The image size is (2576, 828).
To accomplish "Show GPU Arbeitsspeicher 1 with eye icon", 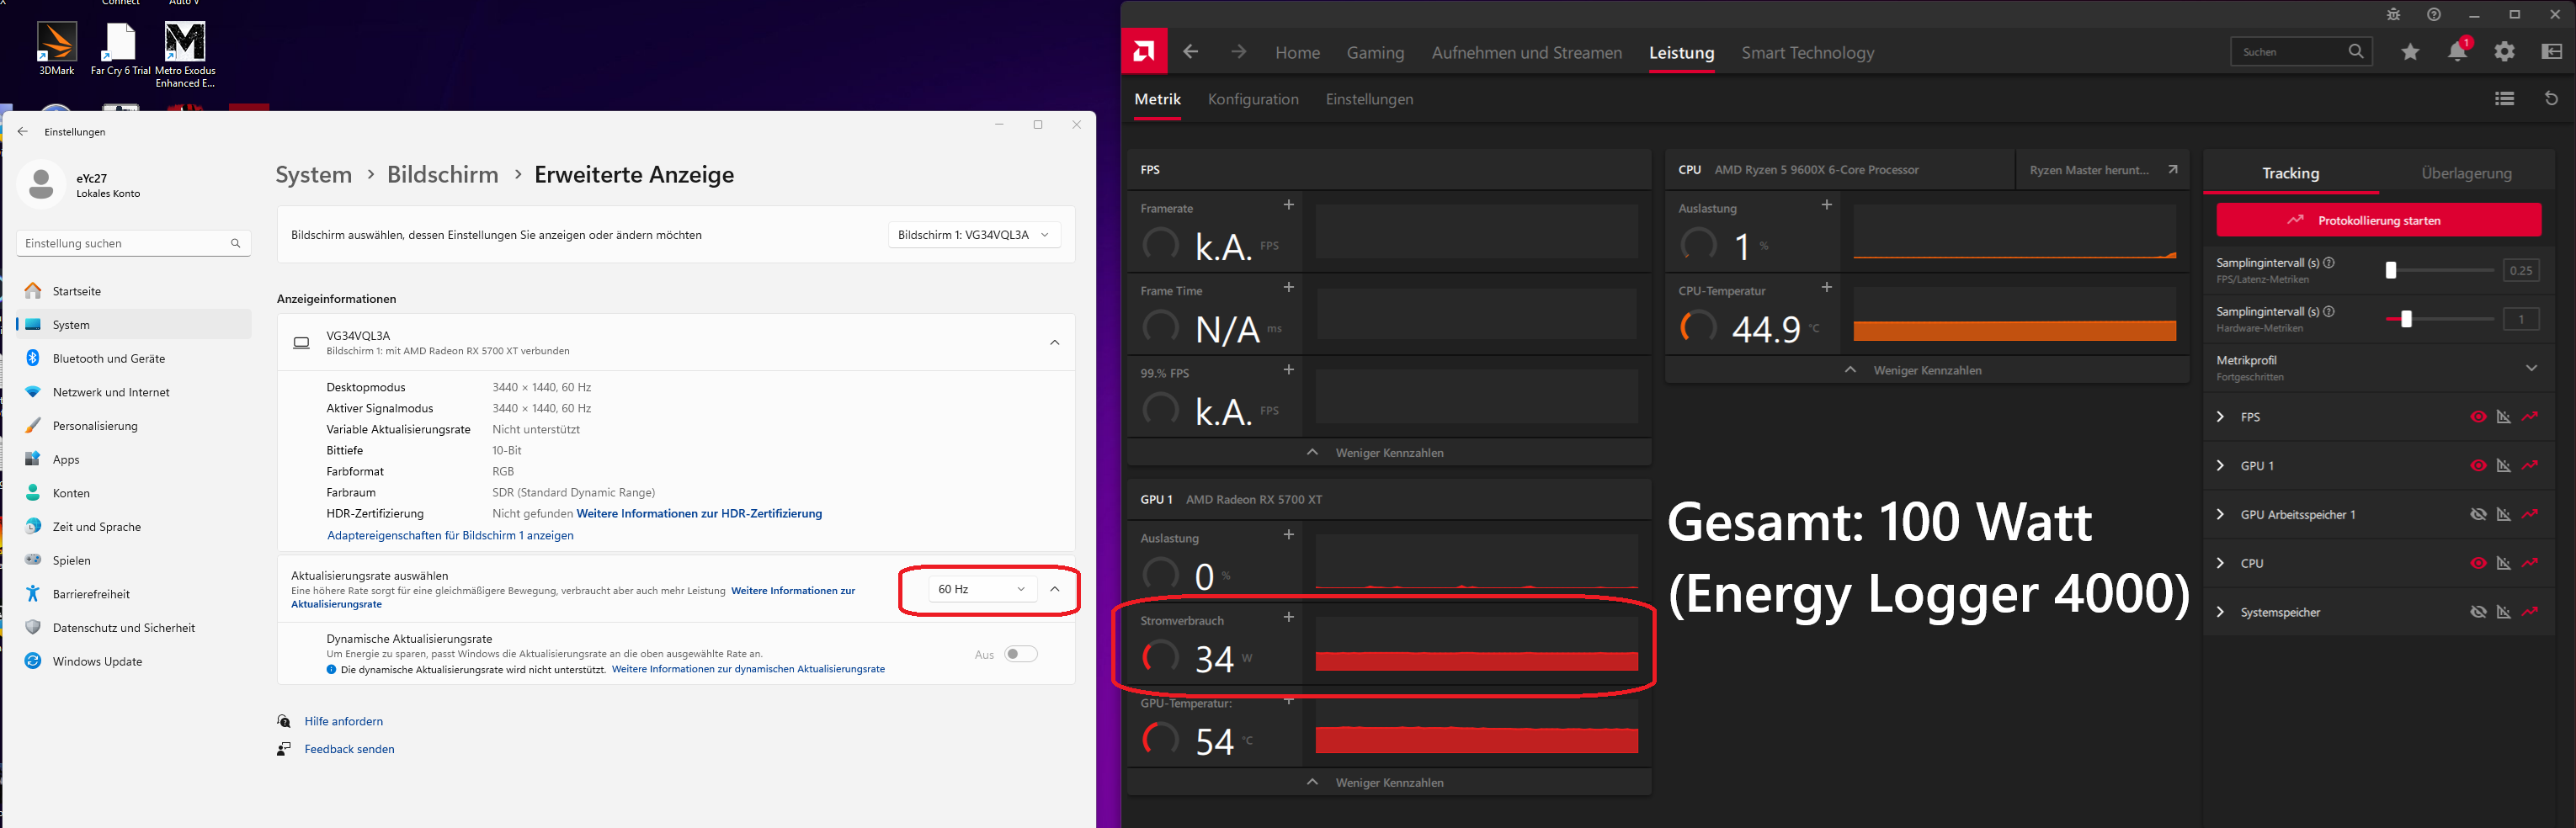I will click(2478, 515).
